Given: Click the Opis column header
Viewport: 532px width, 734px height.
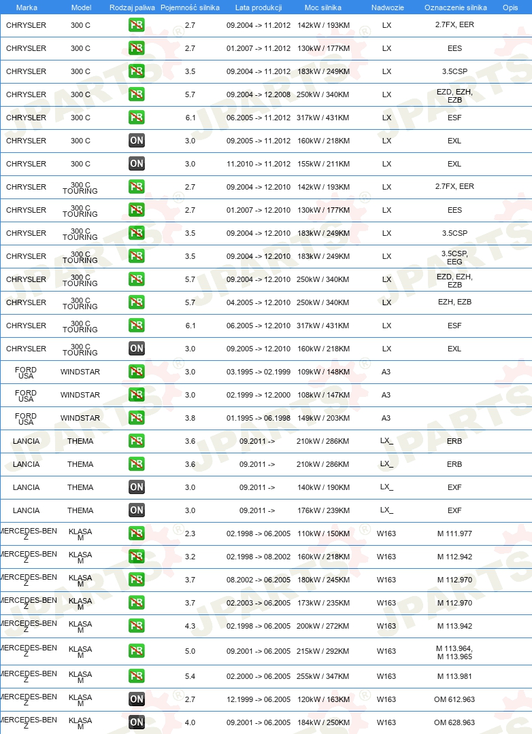Looking at the screenshot, I should [510, 7].
